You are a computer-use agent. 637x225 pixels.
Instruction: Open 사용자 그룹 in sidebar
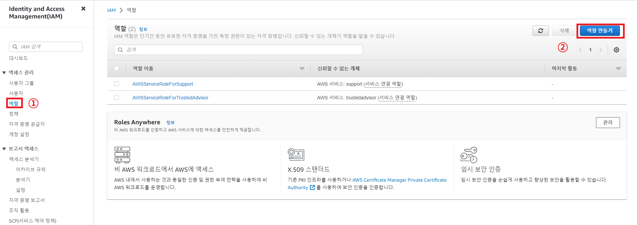[x=22, y=83]
